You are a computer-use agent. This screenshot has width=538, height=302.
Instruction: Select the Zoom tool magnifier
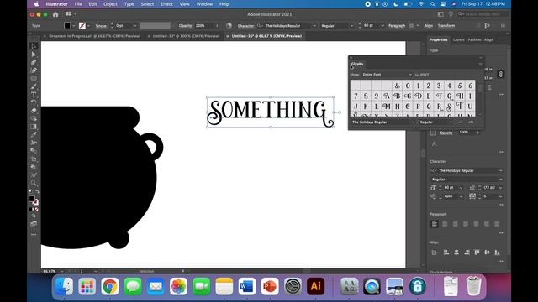(34, 183)
